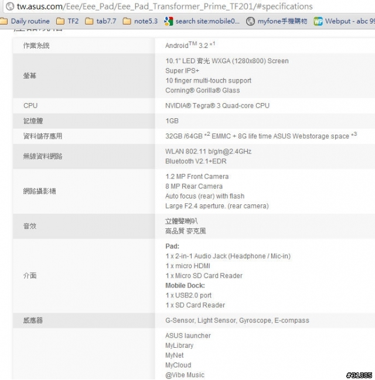
Task: Click the 1 x USB2.0 port line
Action: tap(189, 296)
